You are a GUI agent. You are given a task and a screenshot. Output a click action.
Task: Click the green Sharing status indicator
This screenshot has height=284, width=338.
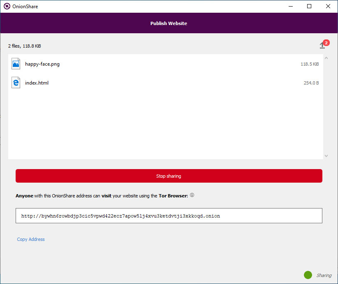[308, 275]
